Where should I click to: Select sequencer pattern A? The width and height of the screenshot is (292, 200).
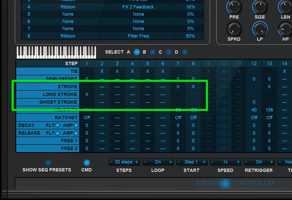tap(137, 52)
